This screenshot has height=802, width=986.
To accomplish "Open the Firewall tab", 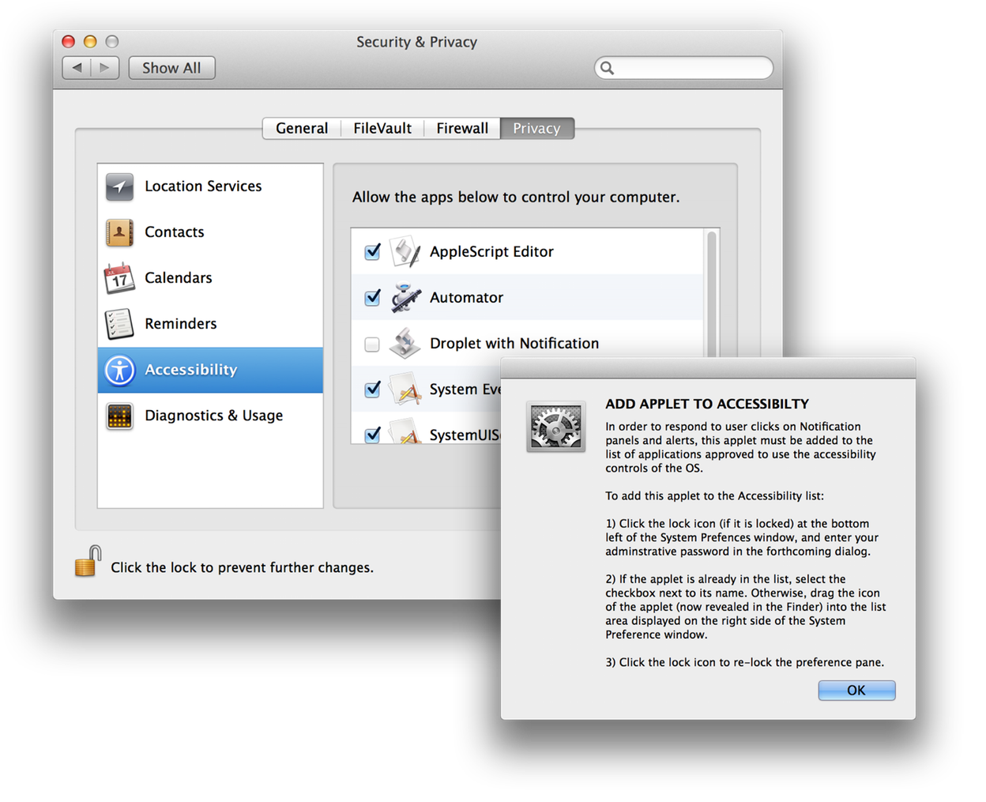I will point(462,128).
